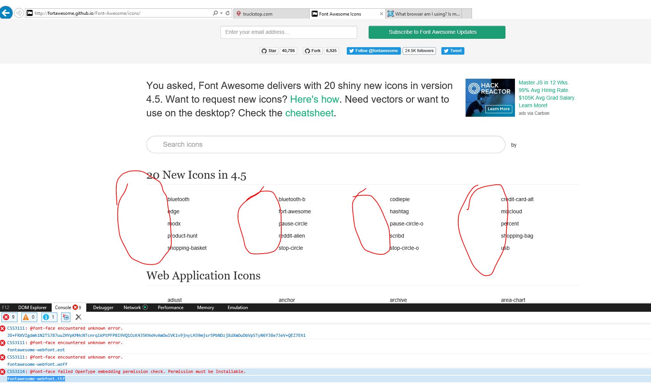This screenshot has height=384, width=651.
Task: Open the 6,925 forks count
Action: (x=331, y=51)
